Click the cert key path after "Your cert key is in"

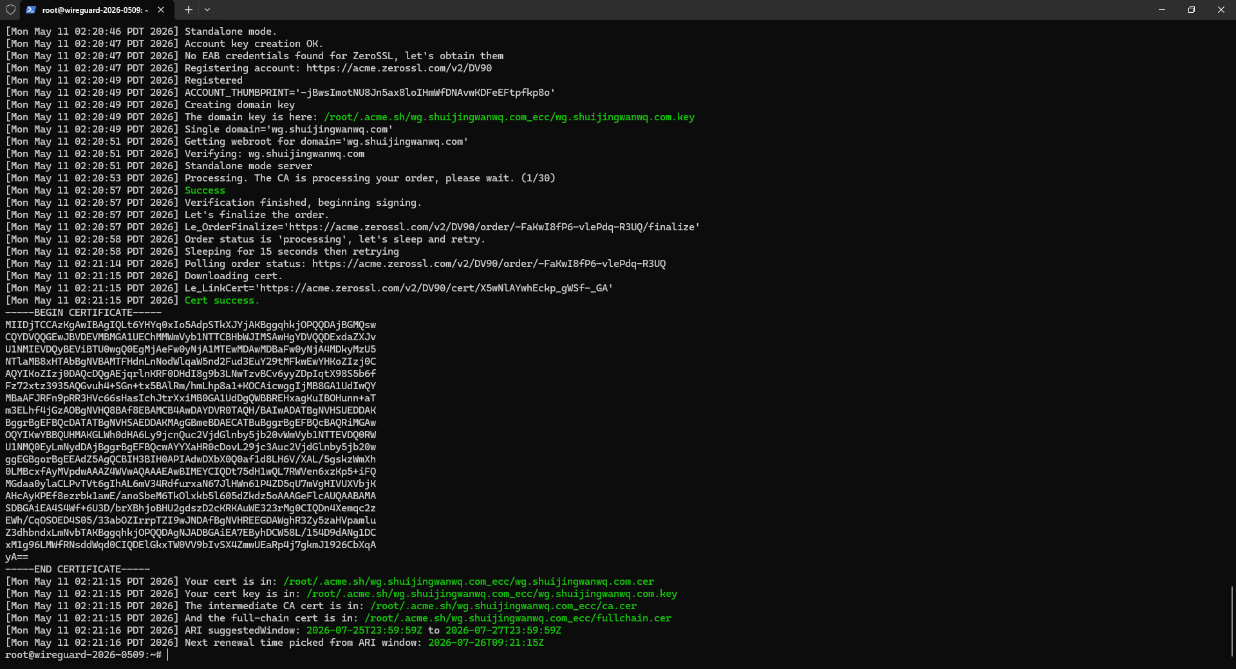pos(492,594)
